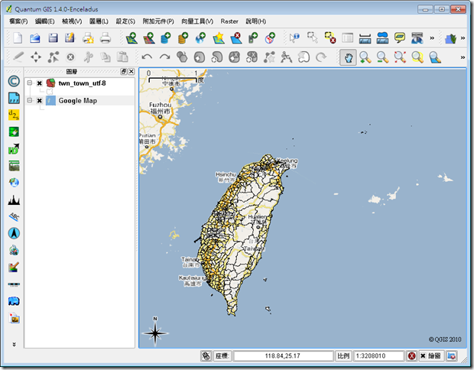Click the Print Composer printer icon

click(106, 37)
